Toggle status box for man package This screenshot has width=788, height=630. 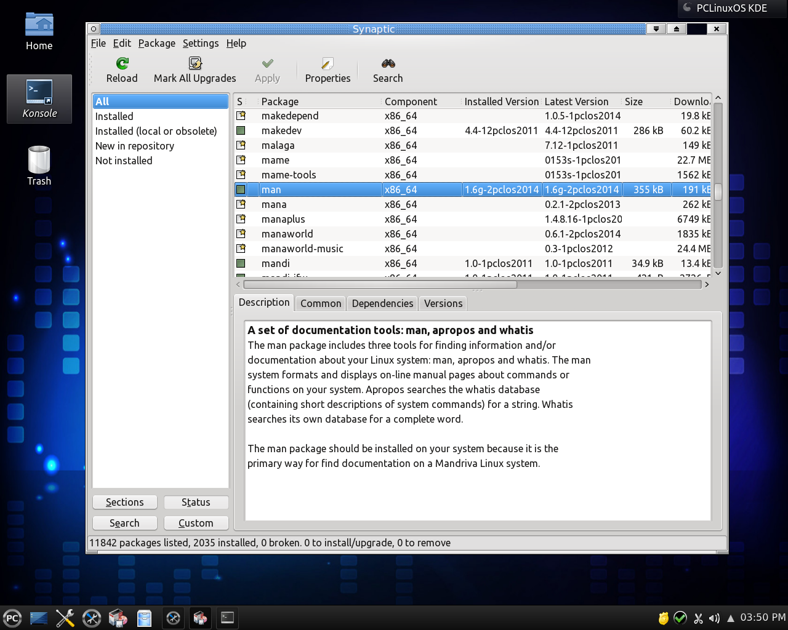[241, 189]
